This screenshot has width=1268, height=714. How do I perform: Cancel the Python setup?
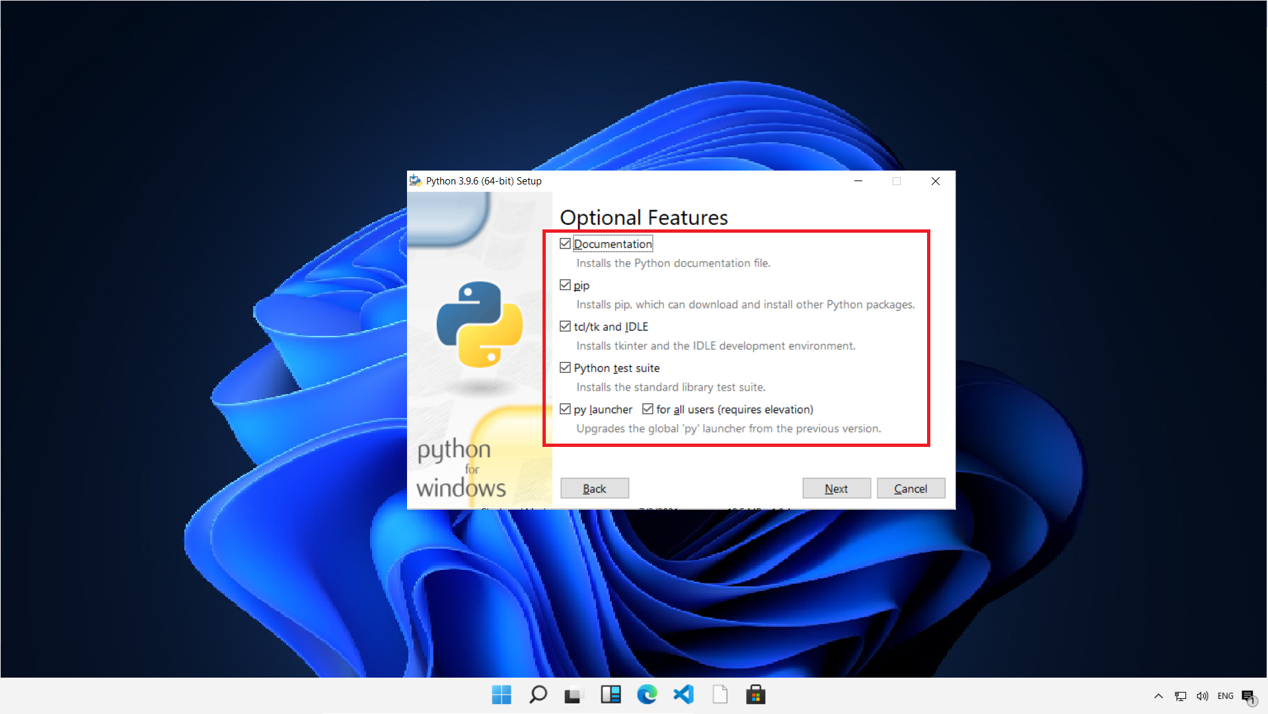(x=911, y=489)
